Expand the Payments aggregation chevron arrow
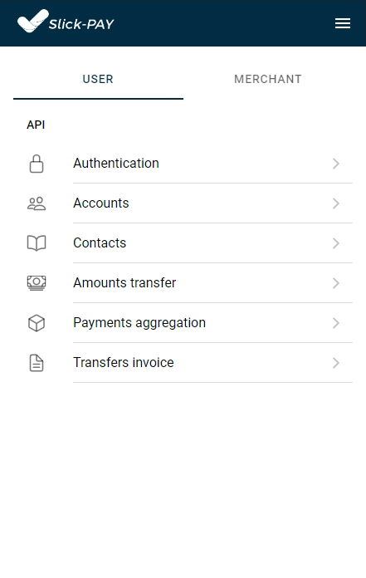The width and height of the screenshot is (366, 578). [336, 323]
